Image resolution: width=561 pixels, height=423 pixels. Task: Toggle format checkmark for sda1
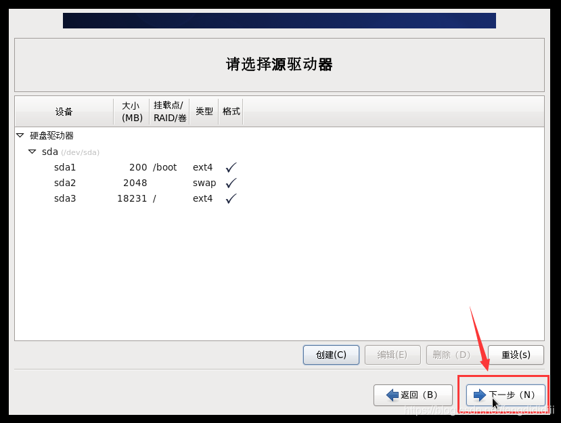click(x=231, y=167)
